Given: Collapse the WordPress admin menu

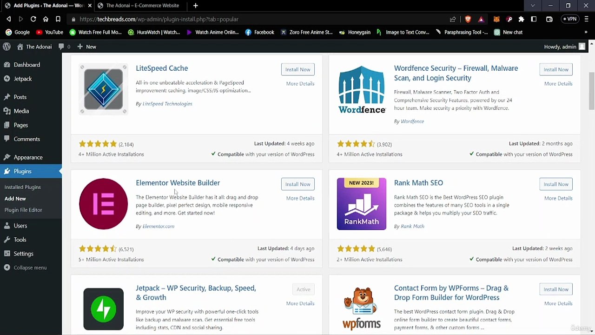Looking at the screenshot, I should (26, 268).
